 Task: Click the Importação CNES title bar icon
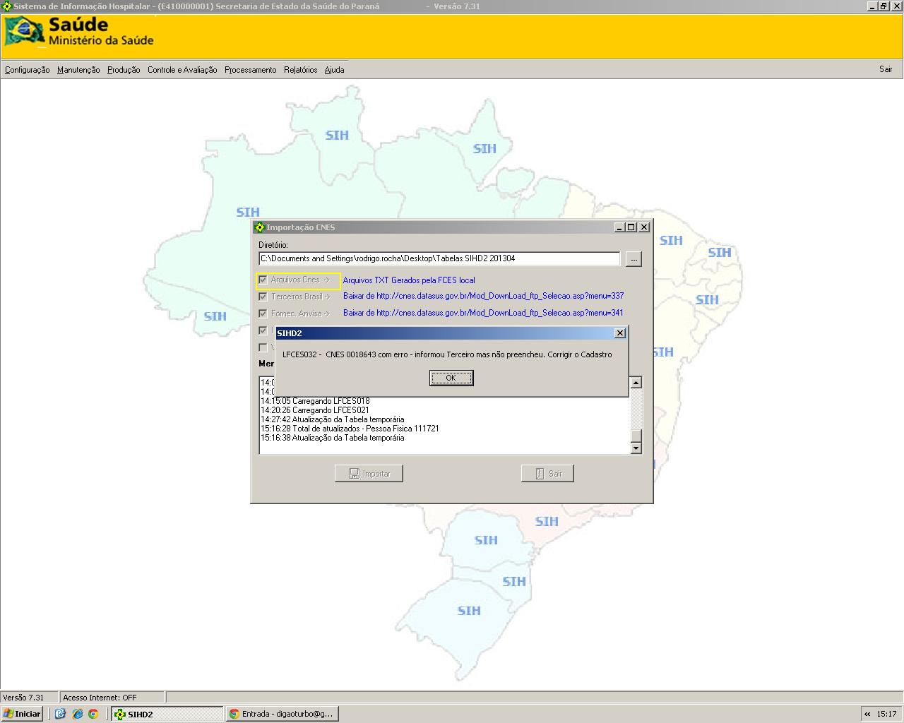coord(259,227)
